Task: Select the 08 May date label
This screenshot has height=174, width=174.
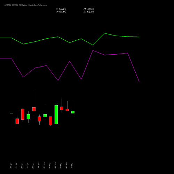Action: [66, 165]
